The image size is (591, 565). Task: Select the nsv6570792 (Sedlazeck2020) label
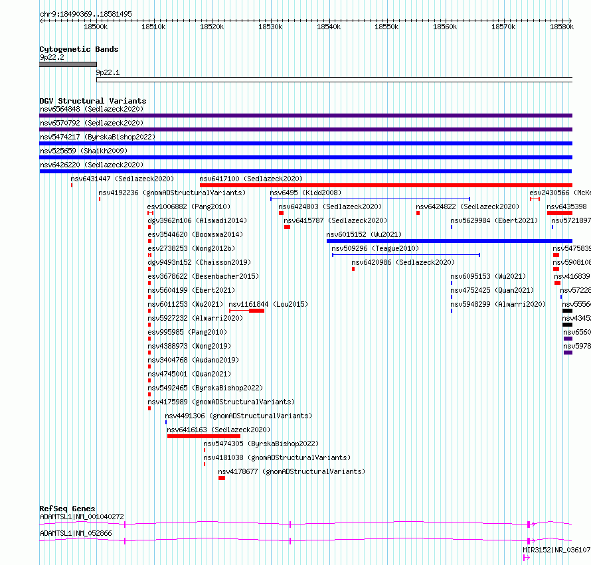pyautogui.click(x=92, y=123)
